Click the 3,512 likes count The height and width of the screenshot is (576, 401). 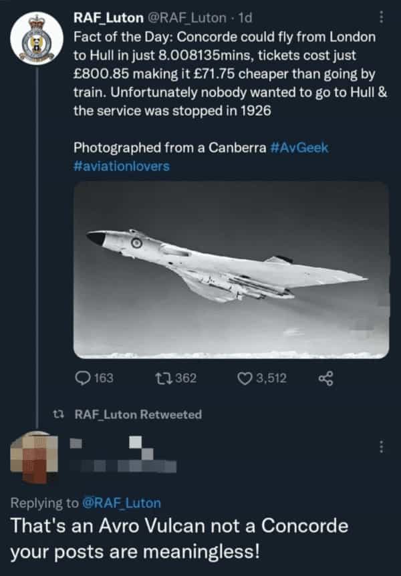pos(271,378)
